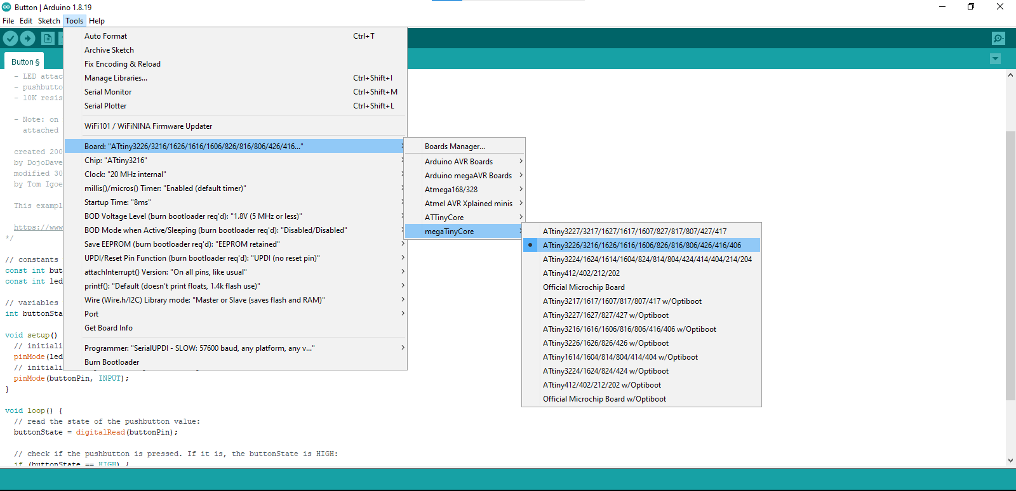Expand Arduino megaAVR Boards group
The image size is (1016, 491).
point(465,176)
